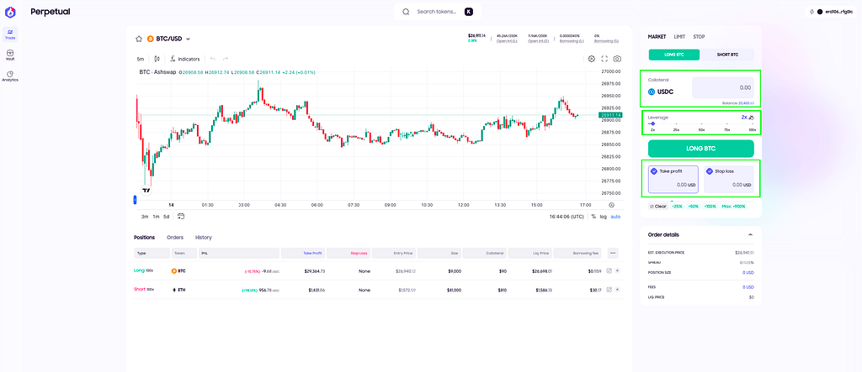Switch to the LIMIT order tab
862x372 pixels.
pos(679,37)
